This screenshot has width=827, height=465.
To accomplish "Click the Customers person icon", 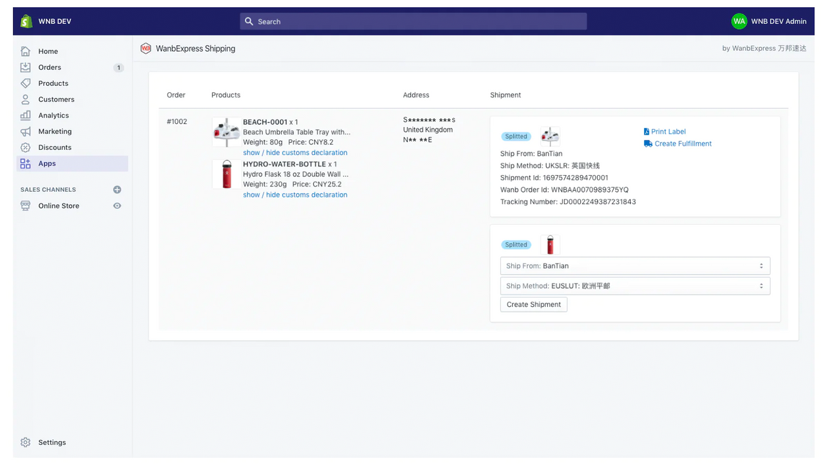I will (25, 99).
